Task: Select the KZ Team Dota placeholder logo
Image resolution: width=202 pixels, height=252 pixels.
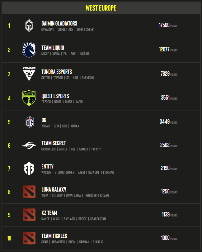Action: (29, 215)
